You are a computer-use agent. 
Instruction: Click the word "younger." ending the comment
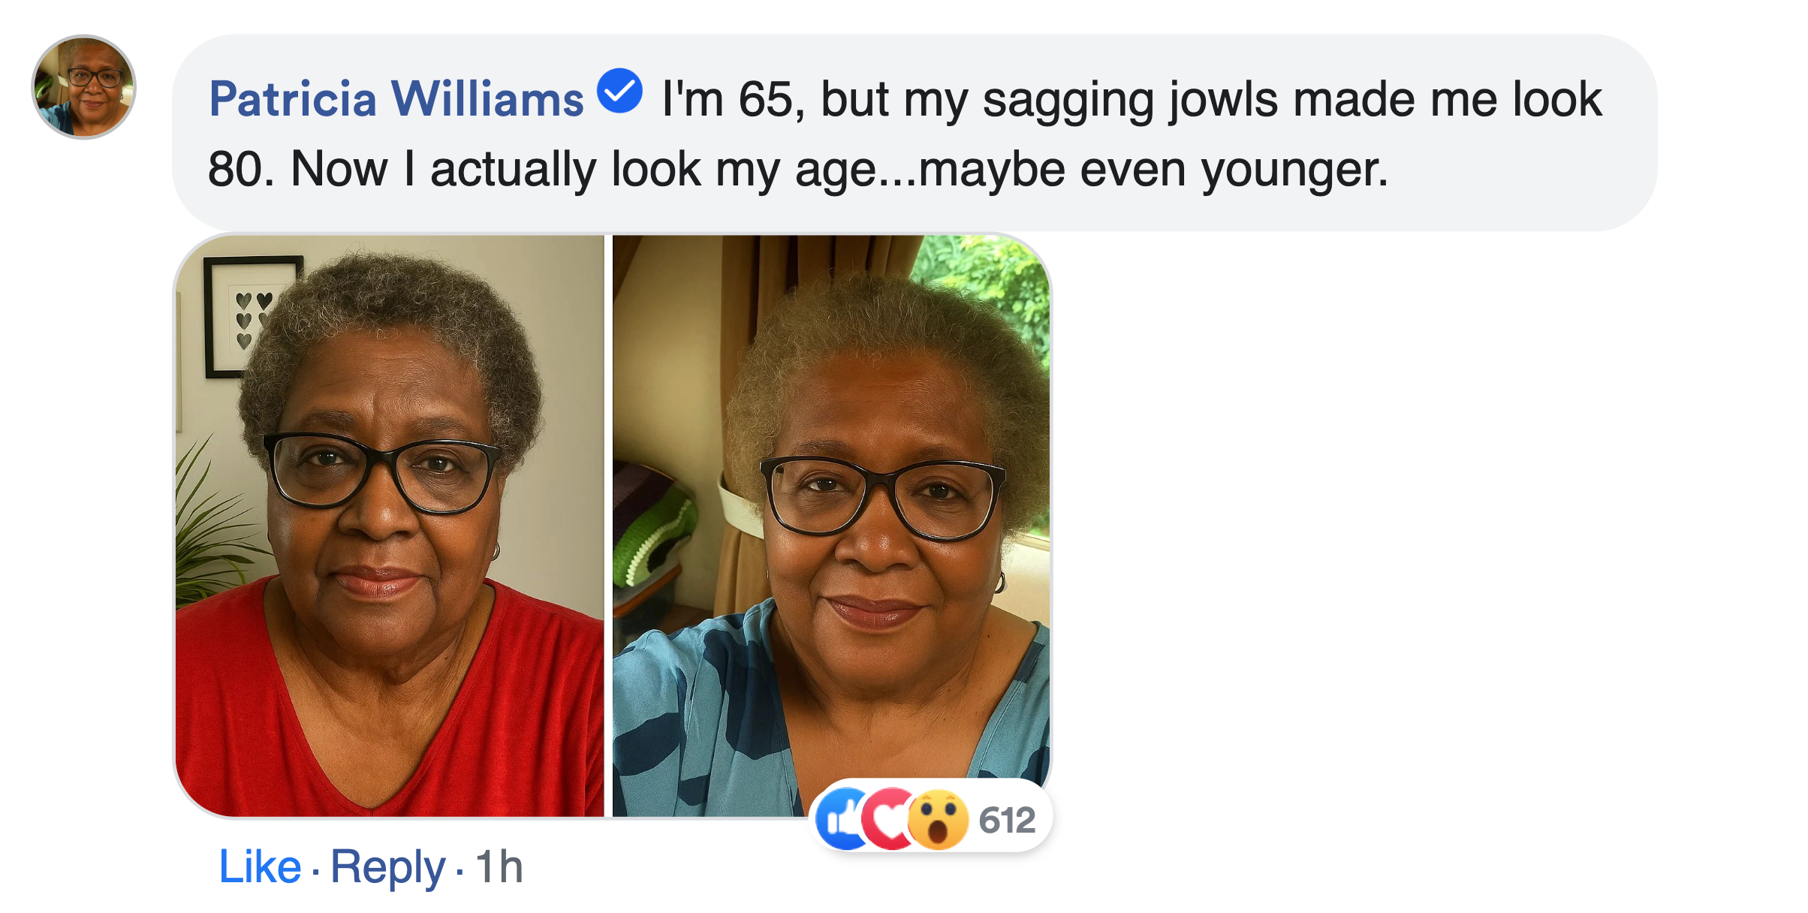[1294, 169]
